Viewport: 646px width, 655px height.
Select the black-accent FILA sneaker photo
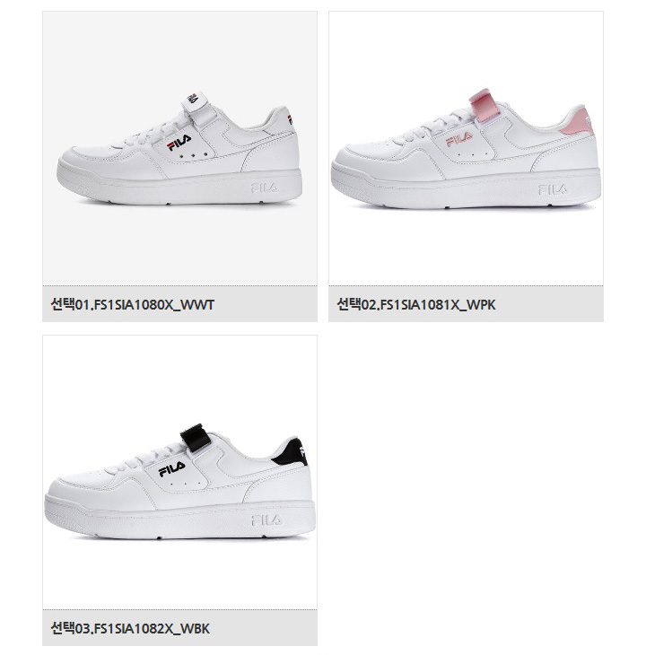[x=179, y=472]
